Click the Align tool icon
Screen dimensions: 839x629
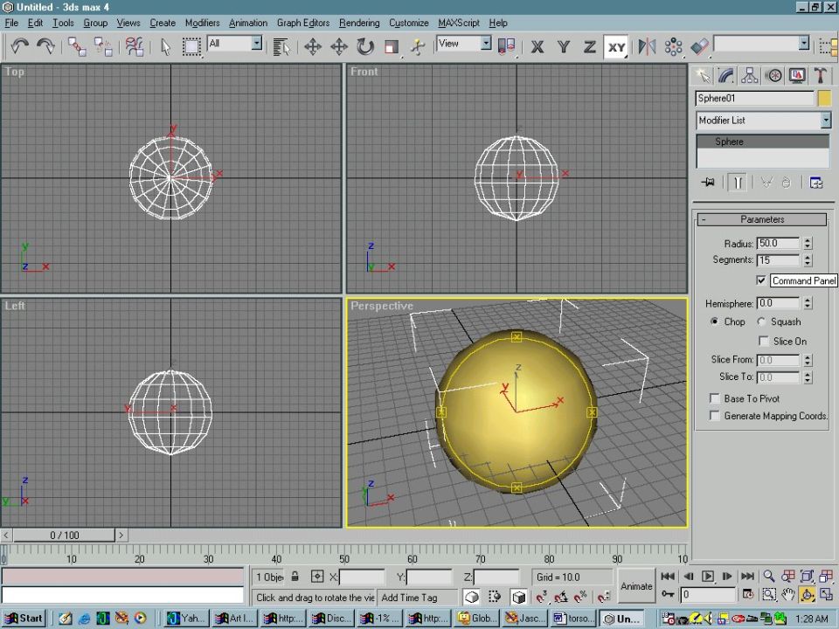699,46
